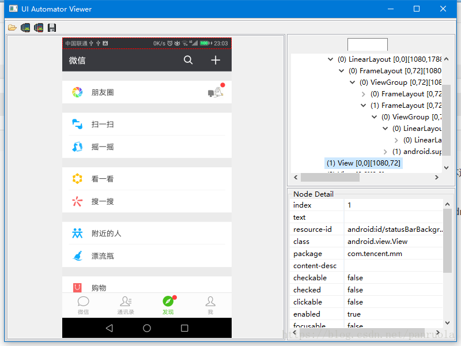Tap the WeChat search magnifier icon
This screenshot has height=346, width=461.
(x=188, y=60)
